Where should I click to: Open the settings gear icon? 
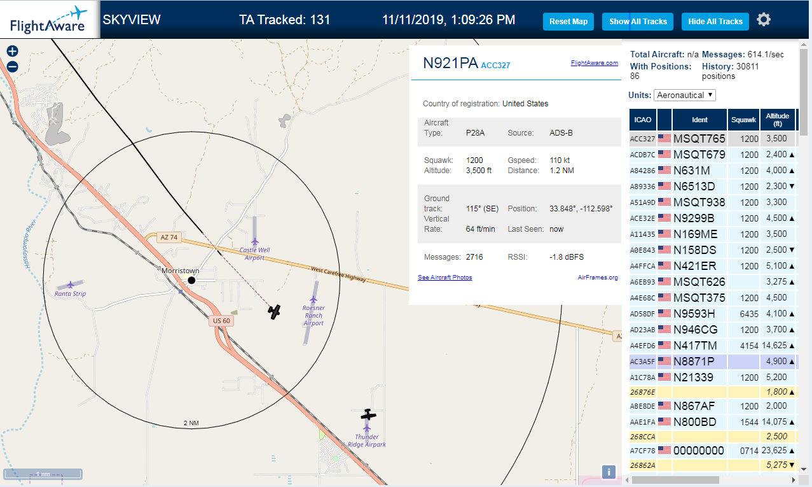click(764, 20)
